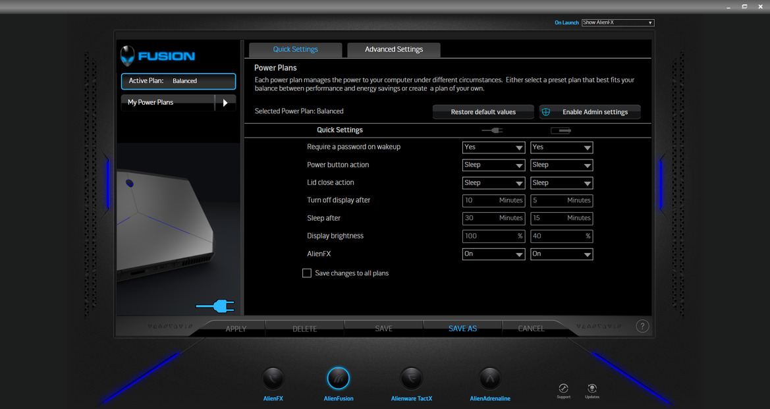The height and width of the screenshot is (409, 770).
Task: Click the 'Display brightness' label
Action: [335, 236]
